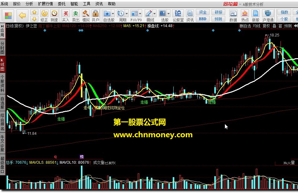This screenshot has width=298, height=193.
Task: Switch to the 分时图 sidebar tab
Action: (x=2, y=48)
